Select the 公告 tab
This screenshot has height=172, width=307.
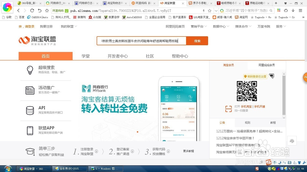222,123
